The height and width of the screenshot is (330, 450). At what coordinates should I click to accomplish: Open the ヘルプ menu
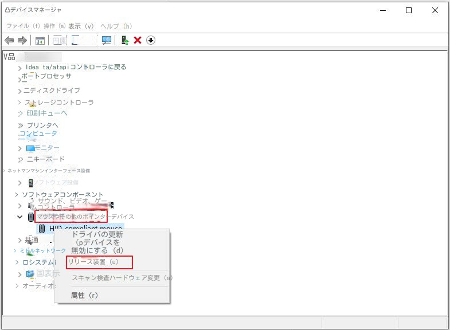[x=116, y=26]
